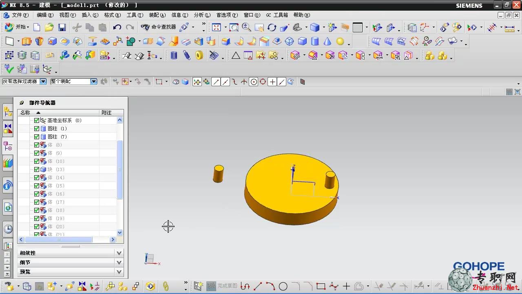Image resolution: width=522 pixels, height=294 pixels.
Task: Click the Circle sketch tool in bottom toolbar
Action: coord(283,286)
